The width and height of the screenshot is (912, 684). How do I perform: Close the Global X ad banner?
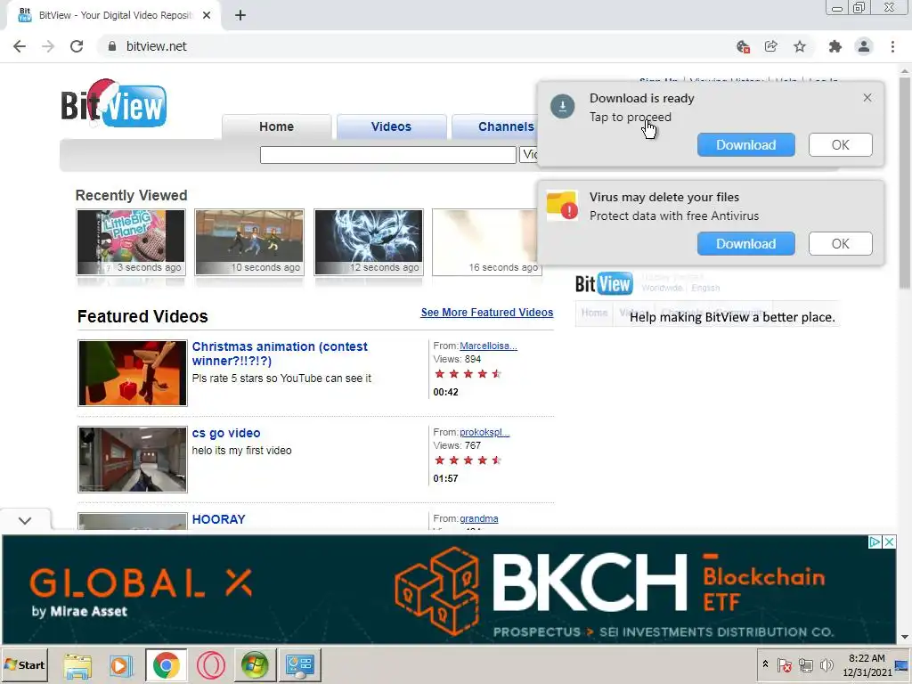click(890, 542)
